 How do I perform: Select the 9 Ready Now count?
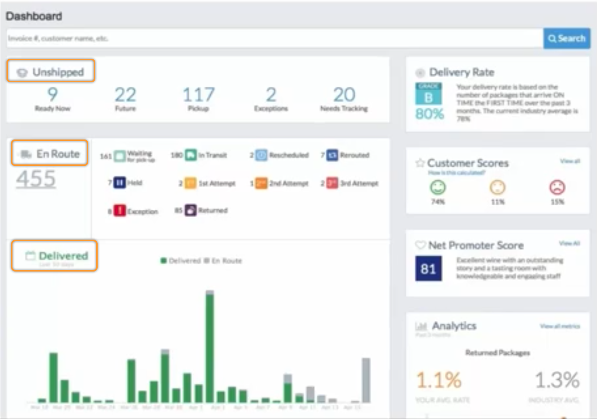(x=52, y=95)
